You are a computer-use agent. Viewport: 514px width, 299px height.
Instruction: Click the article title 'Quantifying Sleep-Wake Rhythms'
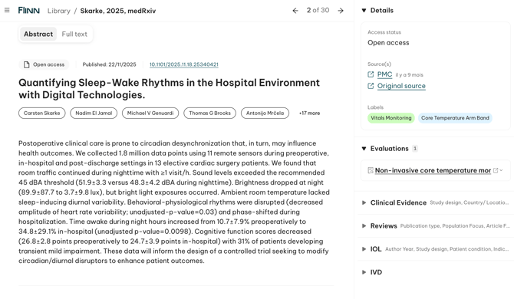[169, 89]
